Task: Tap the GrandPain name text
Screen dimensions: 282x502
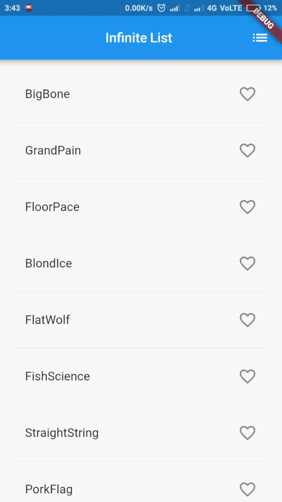Action: tap(53, 151)
